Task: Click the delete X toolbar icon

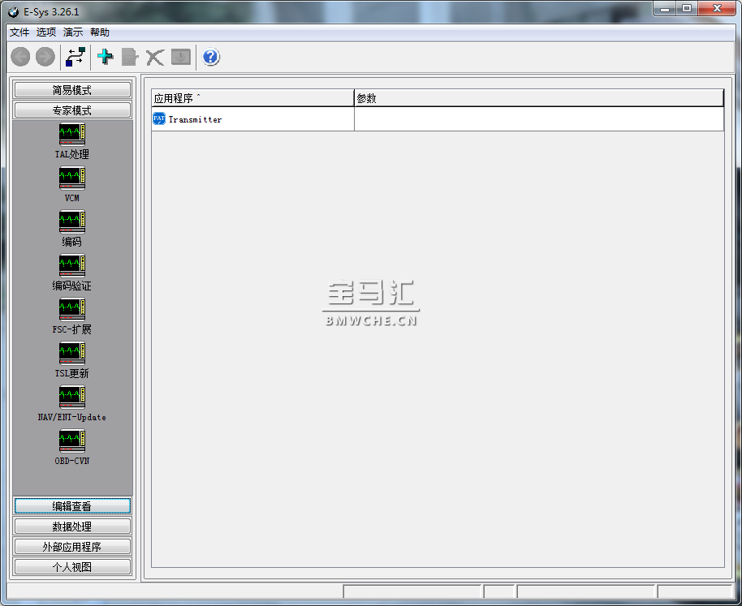Action: [x=155, y=58]
